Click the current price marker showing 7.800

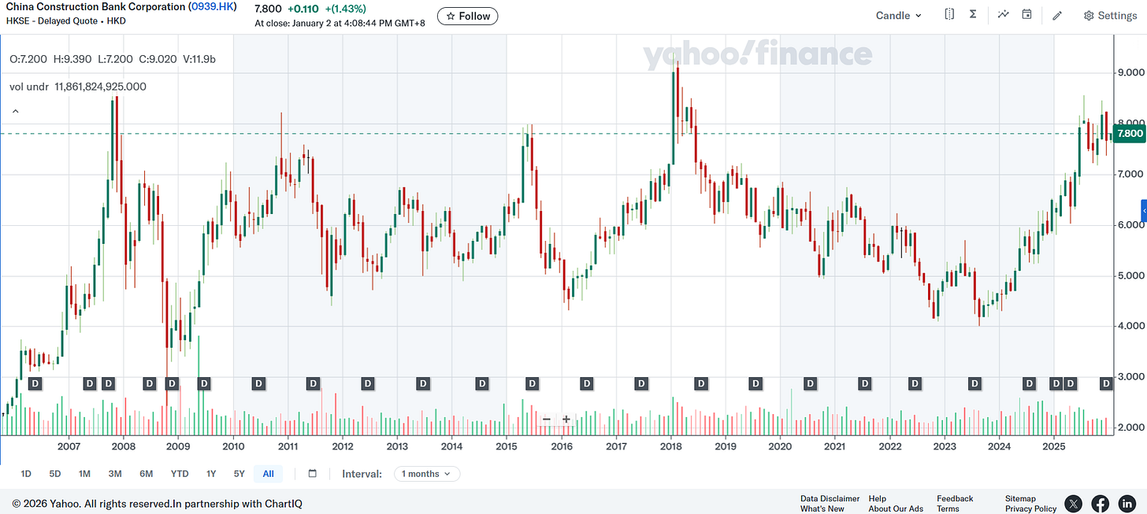[1129, 133]
